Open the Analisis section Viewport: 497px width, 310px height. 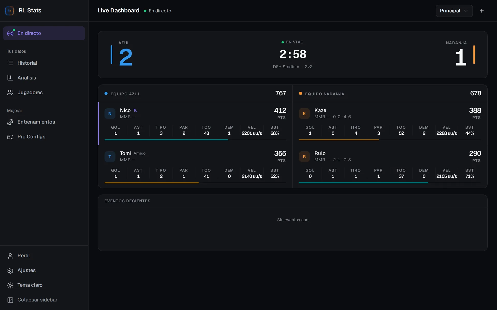[x=44, y=78]
